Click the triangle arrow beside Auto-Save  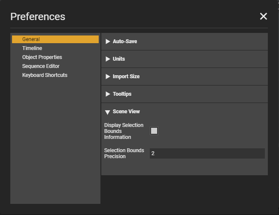coord(108,41)
